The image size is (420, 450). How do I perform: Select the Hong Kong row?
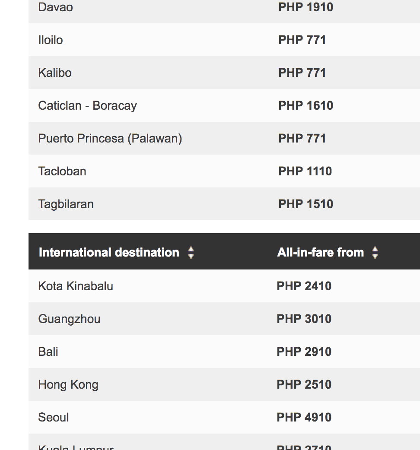tap(68, 385)
